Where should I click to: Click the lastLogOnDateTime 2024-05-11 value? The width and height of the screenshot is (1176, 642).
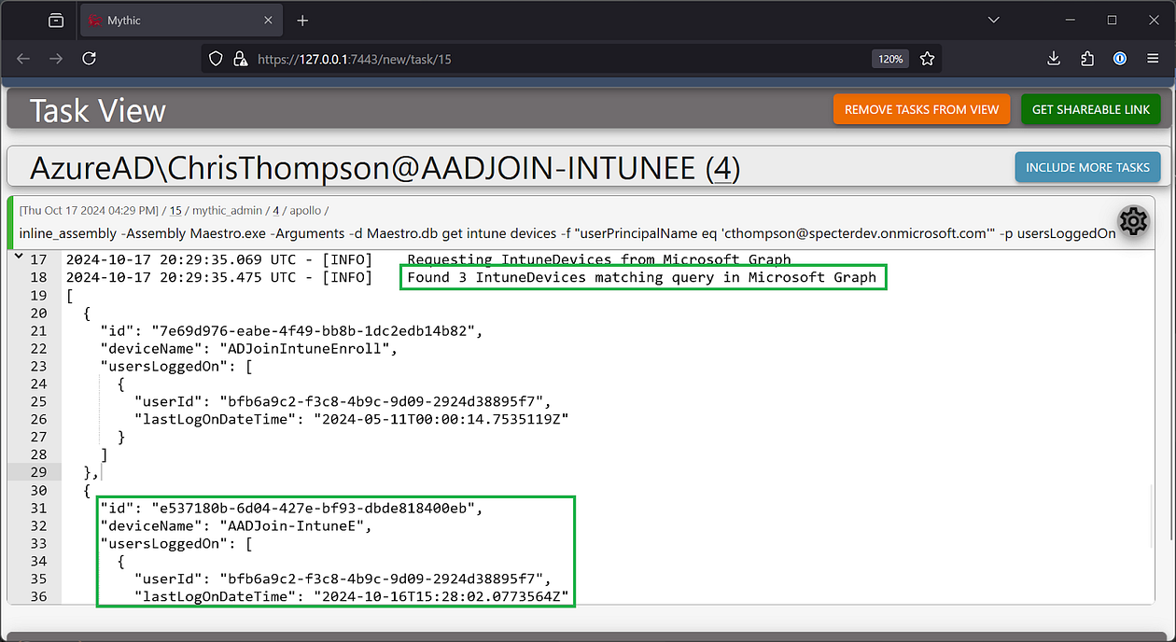[x=441, y=419]
